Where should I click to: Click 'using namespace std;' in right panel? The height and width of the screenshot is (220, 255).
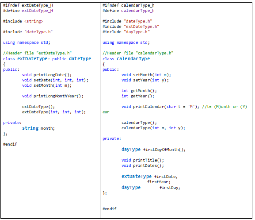click(x=126, y=42)
